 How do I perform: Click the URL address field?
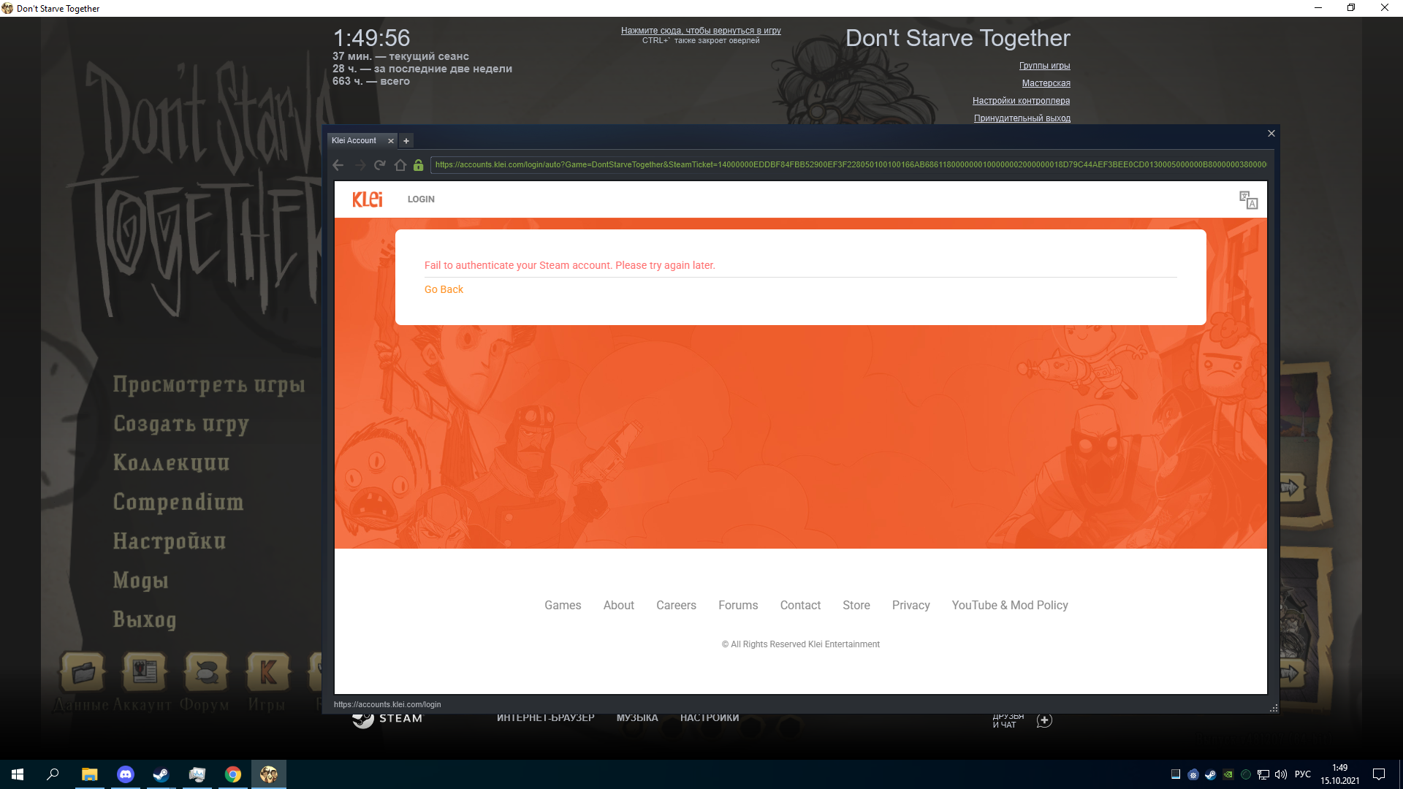848,165
